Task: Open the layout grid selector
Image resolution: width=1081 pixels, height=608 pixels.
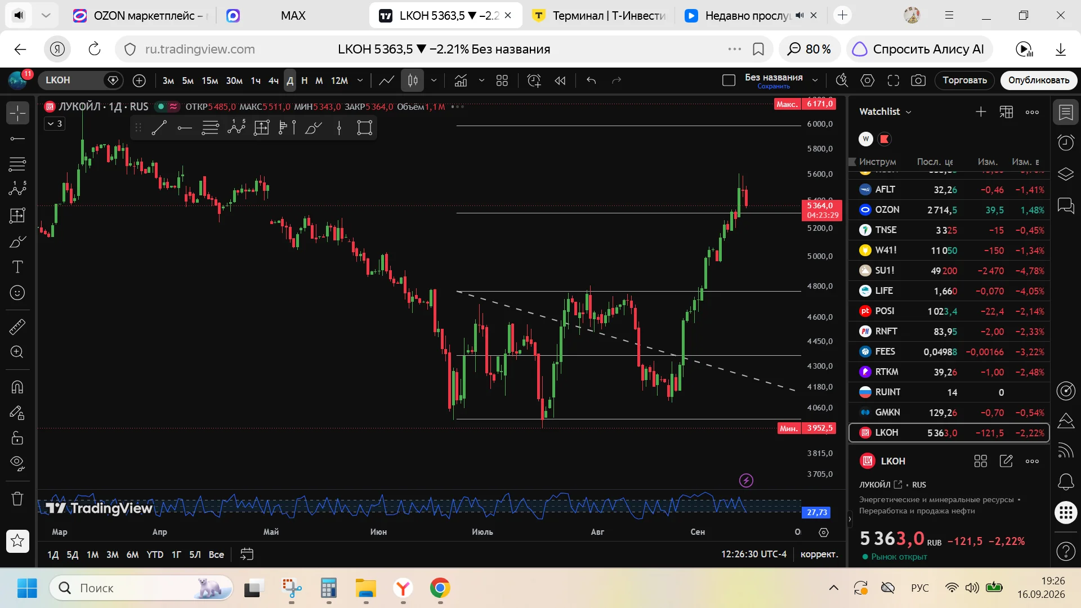Action: pyautogui.click(x=502, y=81)
